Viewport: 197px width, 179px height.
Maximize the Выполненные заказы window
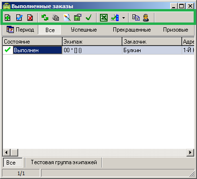pos(181,6)
